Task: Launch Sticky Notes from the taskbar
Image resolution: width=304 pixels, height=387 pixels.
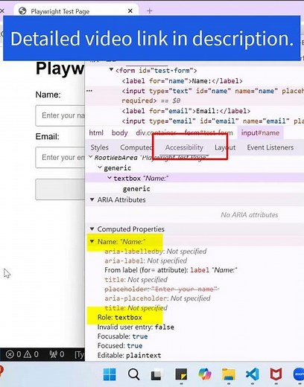Action: pos(181,374)
